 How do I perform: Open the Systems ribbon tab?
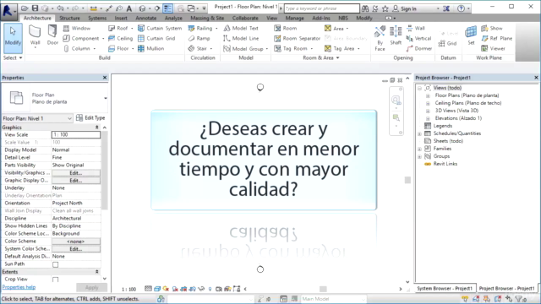[x=97, y=18]
